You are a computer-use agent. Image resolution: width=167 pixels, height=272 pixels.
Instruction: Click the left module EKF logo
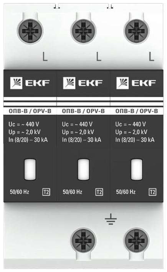click(x=30, y=83)
